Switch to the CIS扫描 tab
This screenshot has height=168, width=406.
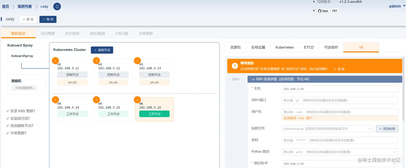[122, 34]
